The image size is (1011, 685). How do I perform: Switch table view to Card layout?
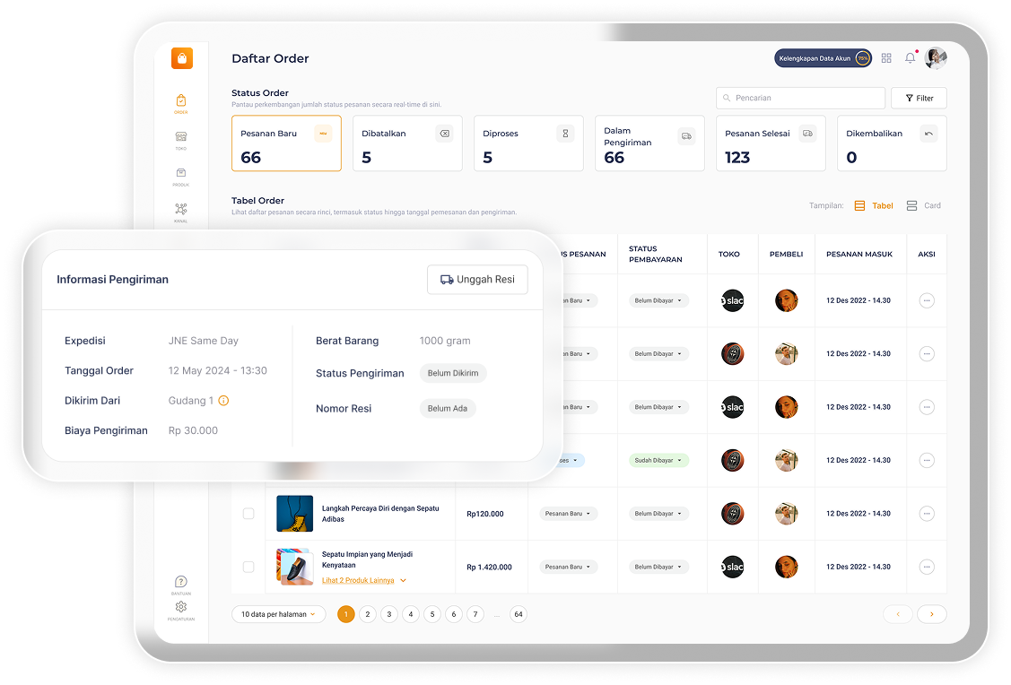click(x=923, y=205)
